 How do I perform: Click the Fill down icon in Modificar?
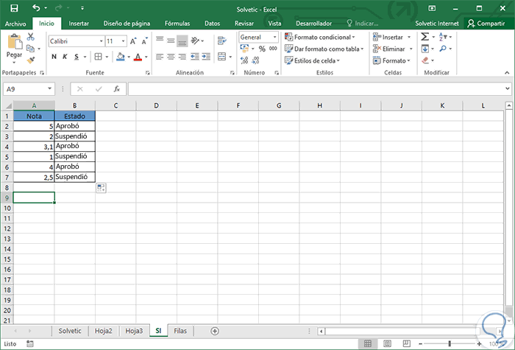(x=425, y=49)
